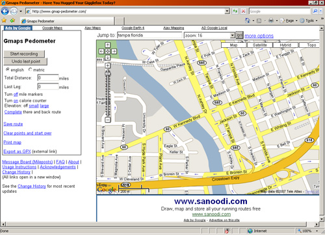Open the Page menu
325x235 pixels.
(x=289, y=21)
